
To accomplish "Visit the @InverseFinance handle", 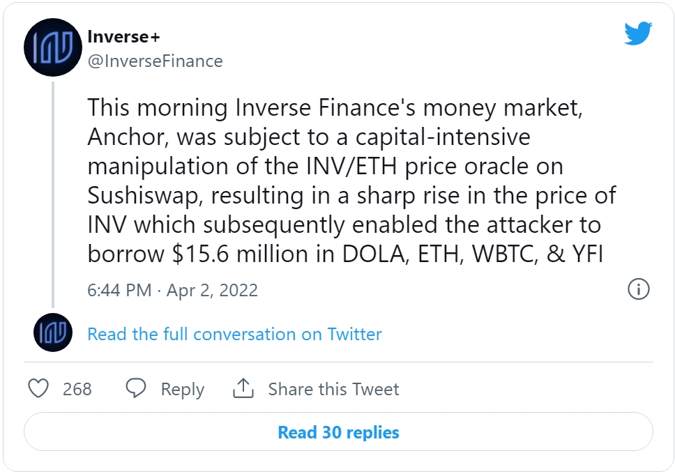I will click(x=155, y=61).
